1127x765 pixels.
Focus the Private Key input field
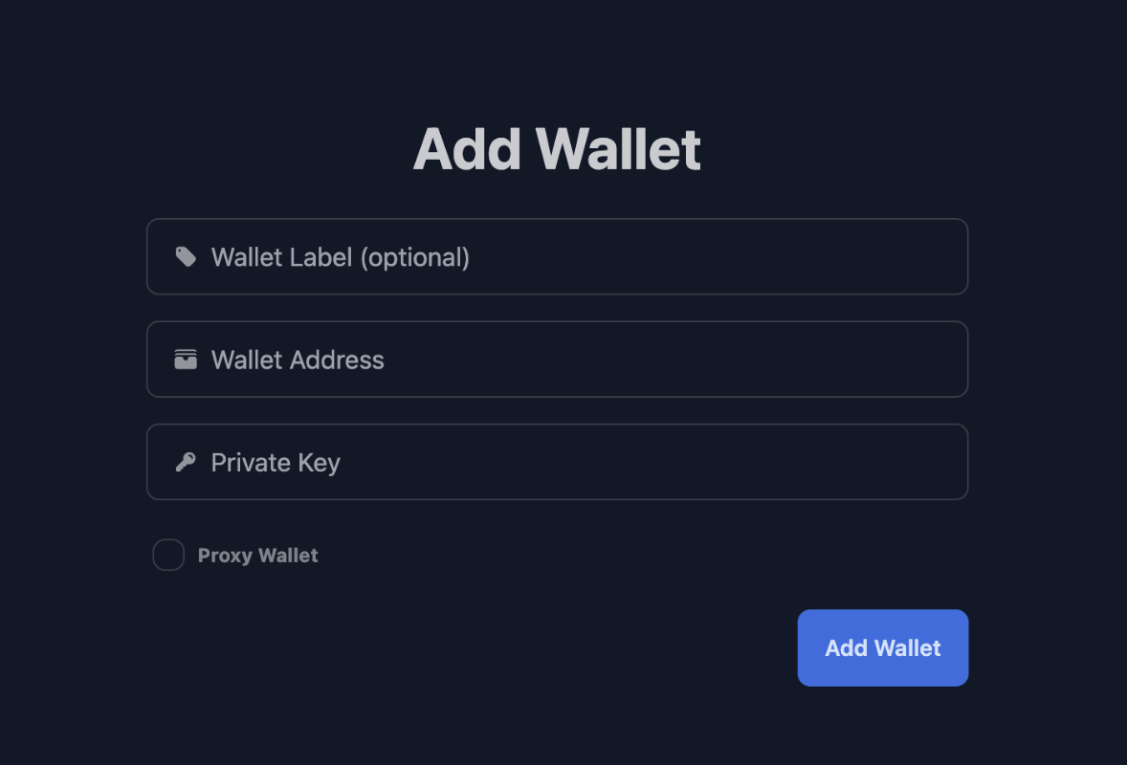(x=557, y=462)
